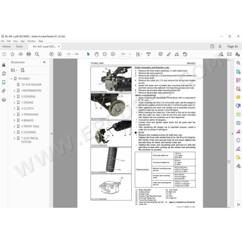This screenshot has height=242, width=242.
Task: Expand the G GENERAL bookmark
Action: [x=15, y=96]
